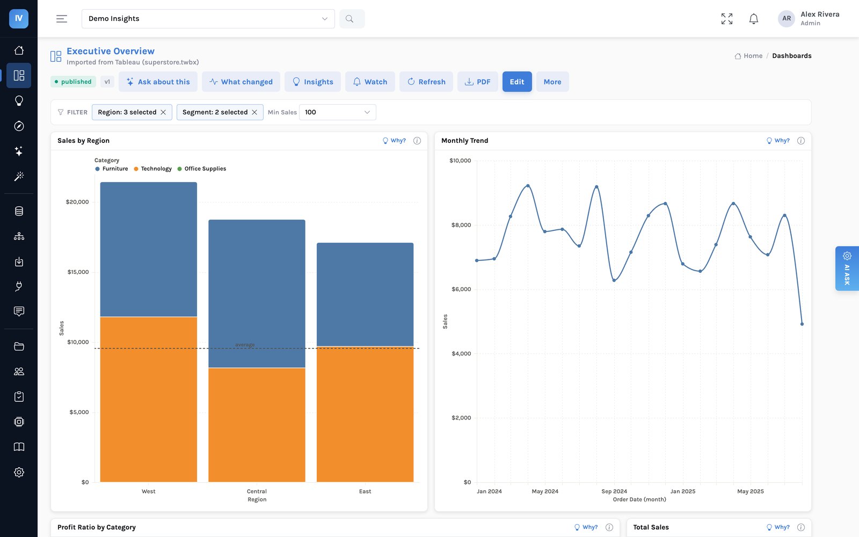Click the Ask about this button
859x537 pixels.
[x=158, y=82]
